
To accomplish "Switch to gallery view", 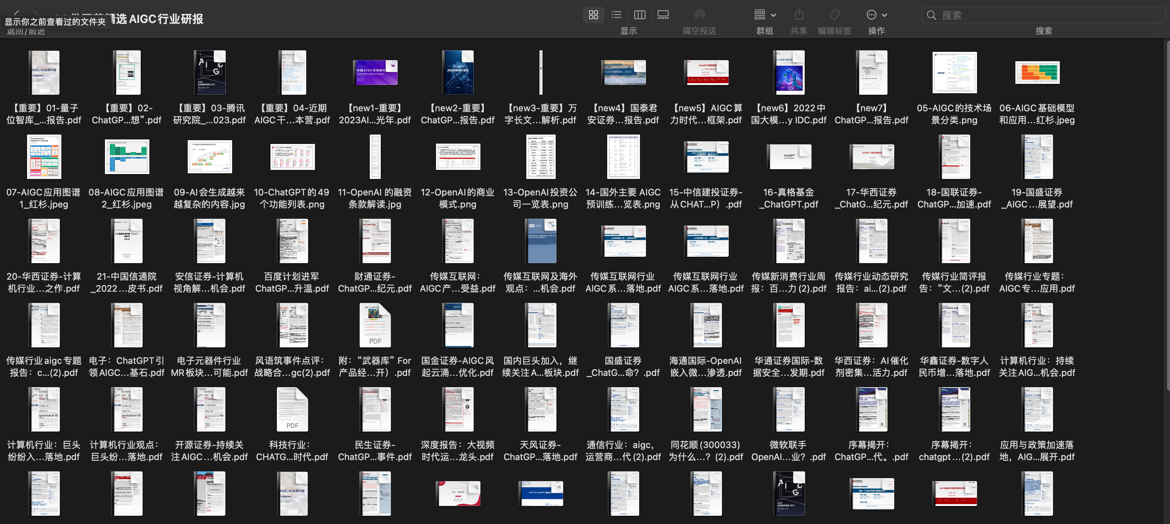I will 663,15.
